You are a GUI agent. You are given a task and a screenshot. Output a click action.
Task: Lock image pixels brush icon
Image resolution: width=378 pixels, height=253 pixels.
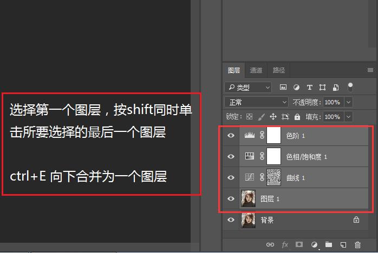261,117
